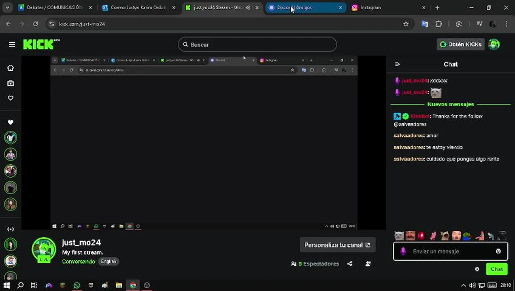Bookmark this page with the star icon
The image size is (515, 291).
coord(406,24)
